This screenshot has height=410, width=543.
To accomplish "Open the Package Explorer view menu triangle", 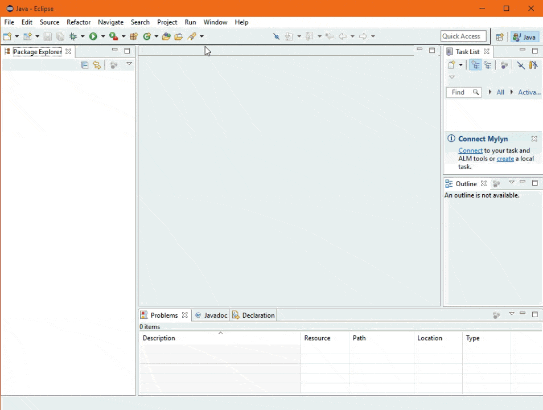I will point(129,64).
